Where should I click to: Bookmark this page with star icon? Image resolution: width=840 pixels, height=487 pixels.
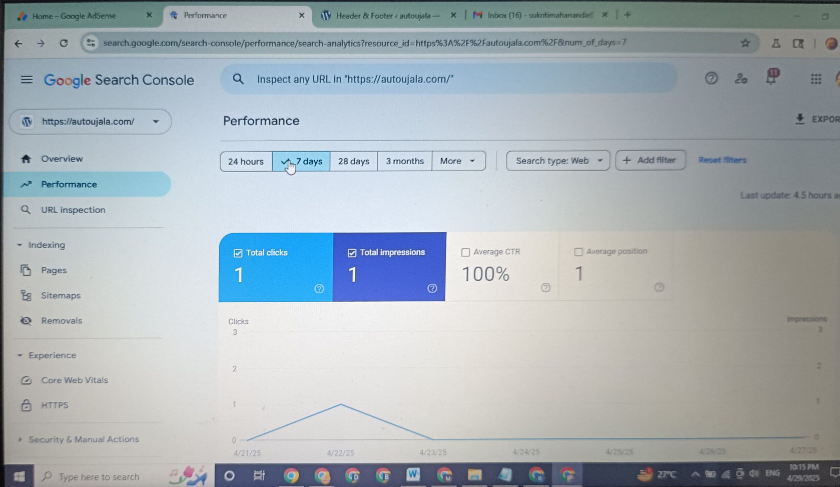click(x=745, y=43)
